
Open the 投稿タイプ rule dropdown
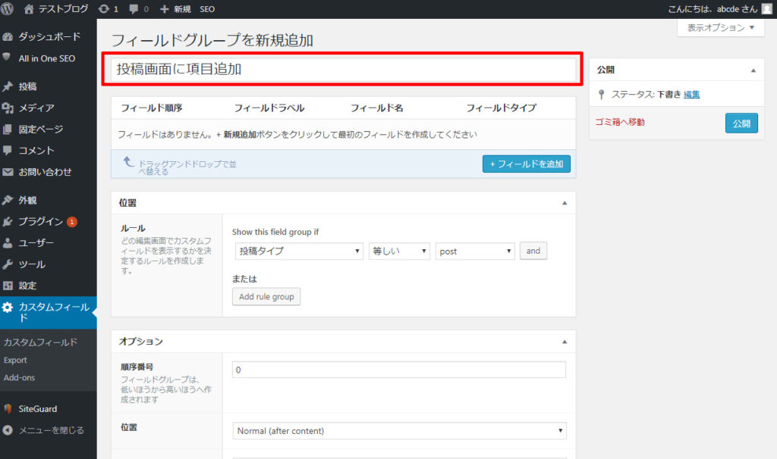[299, 251]
